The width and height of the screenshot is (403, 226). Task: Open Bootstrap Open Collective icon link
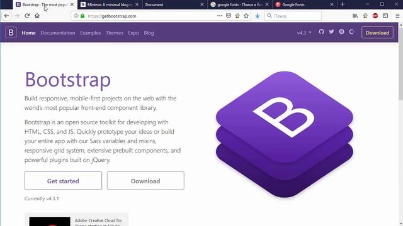tap(351, 32)
